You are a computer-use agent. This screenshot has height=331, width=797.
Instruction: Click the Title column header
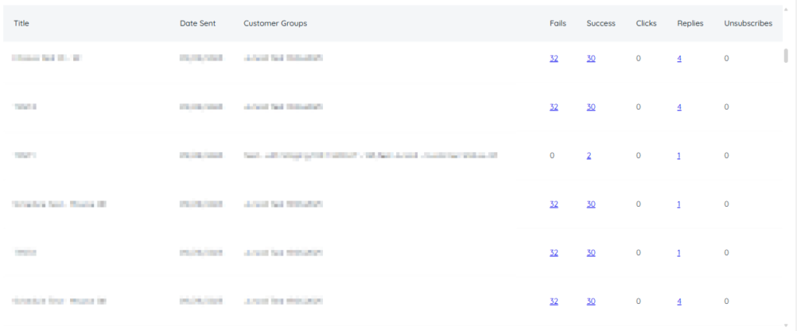click(22, 23)
